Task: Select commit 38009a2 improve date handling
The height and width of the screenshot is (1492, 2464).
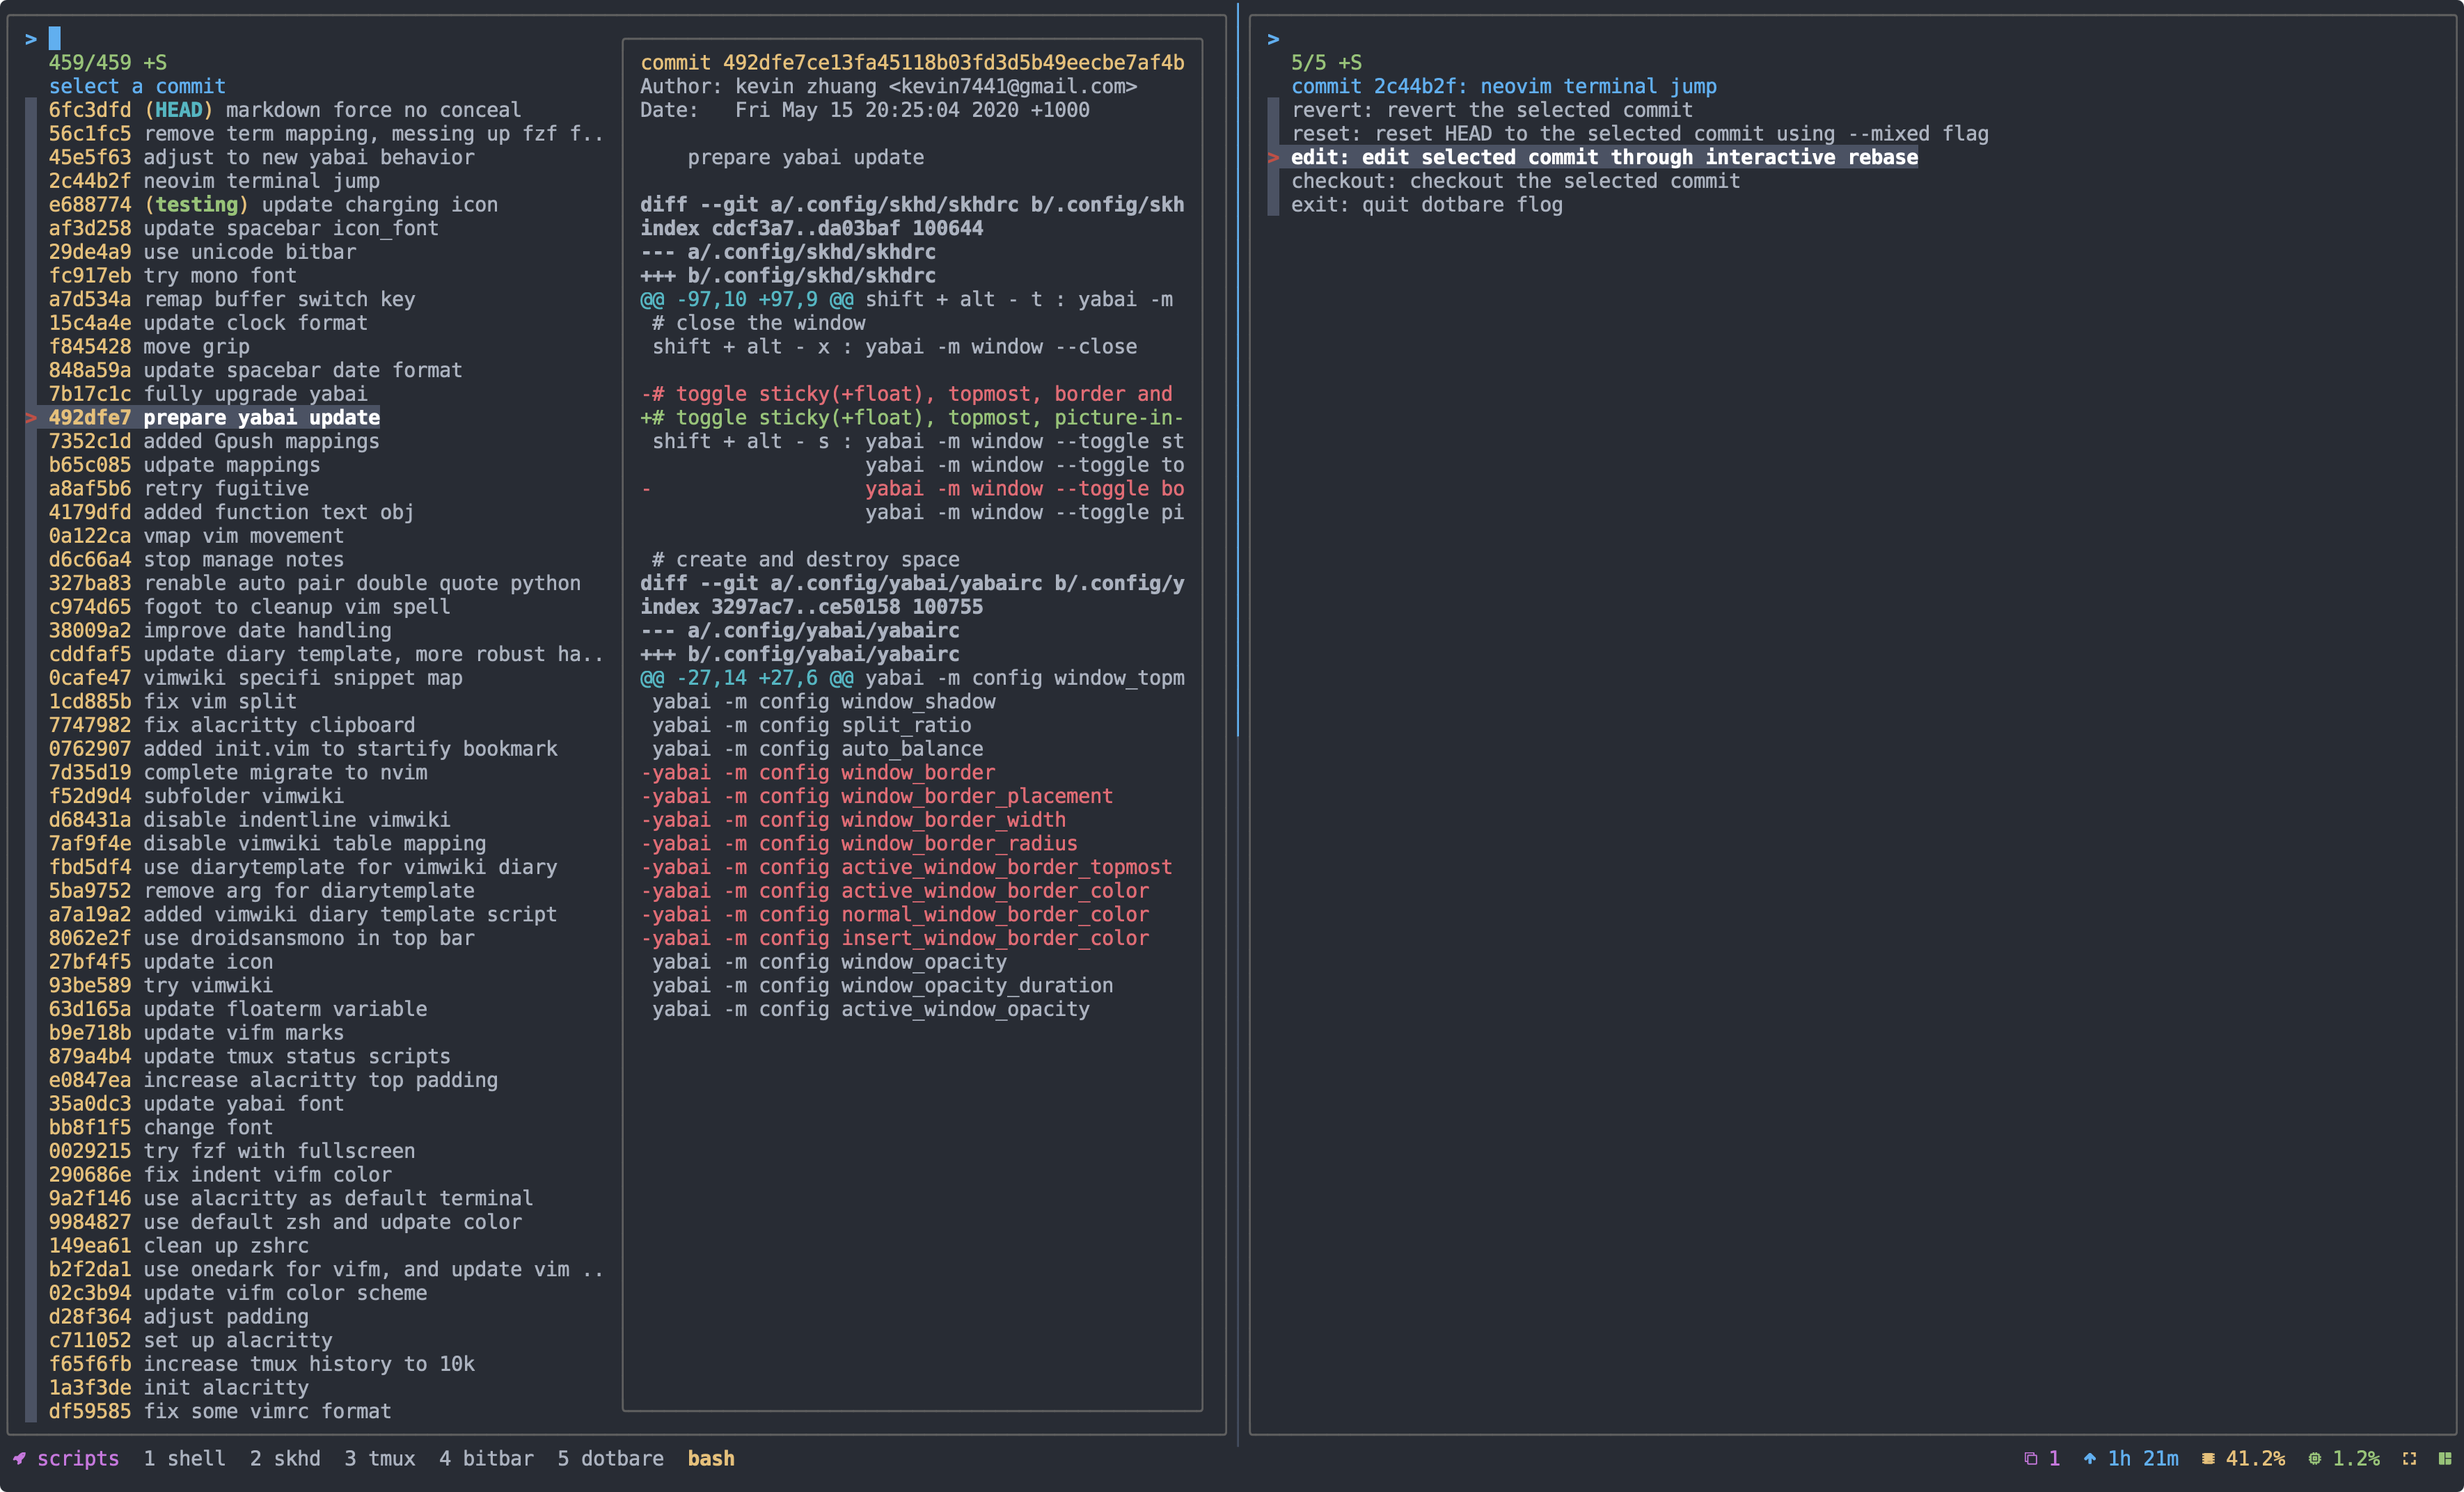Action: click(220, 631)
